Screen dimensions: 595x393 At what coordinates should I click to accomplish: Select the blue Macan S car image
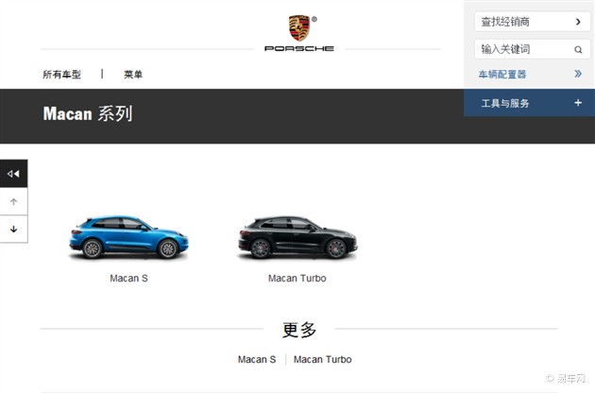point(129,238)
